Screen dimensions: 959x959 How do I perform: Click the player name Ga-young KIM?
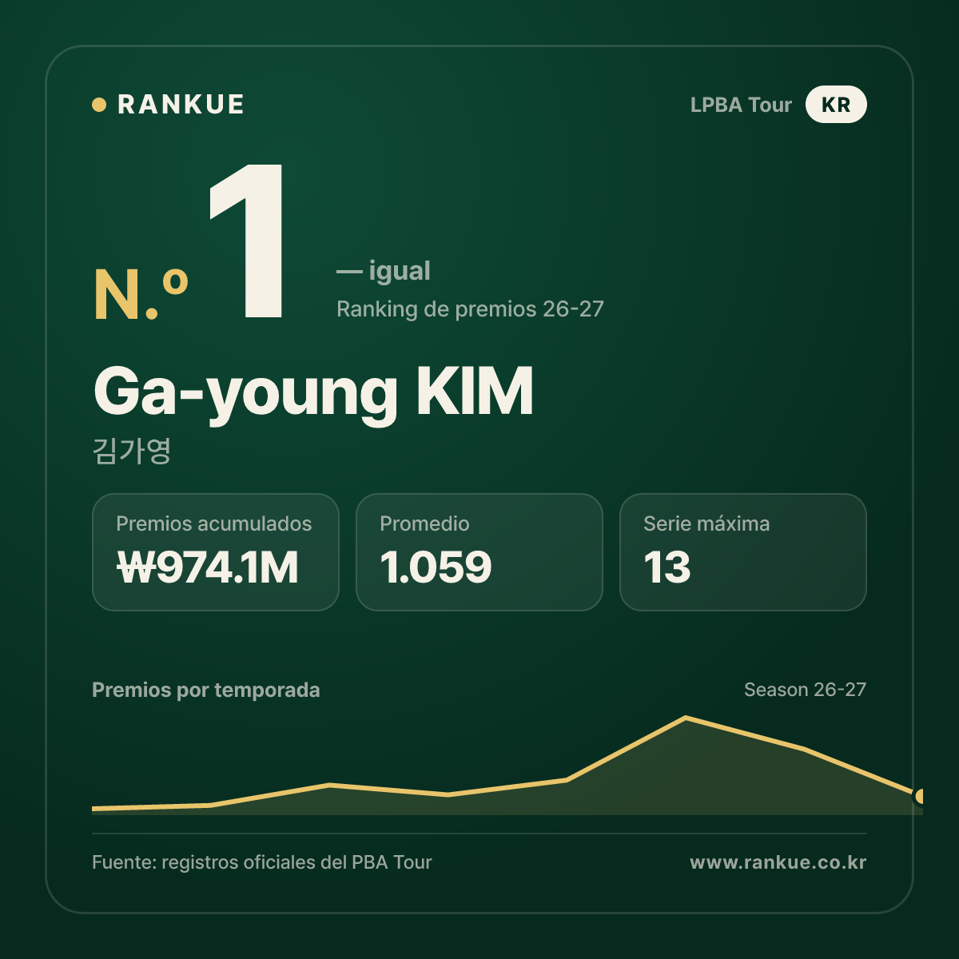click(313, 392)
